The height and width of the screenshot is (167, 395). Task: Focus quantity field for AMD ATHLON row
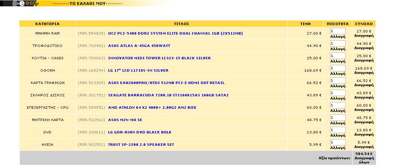click(x=337, y=105)
